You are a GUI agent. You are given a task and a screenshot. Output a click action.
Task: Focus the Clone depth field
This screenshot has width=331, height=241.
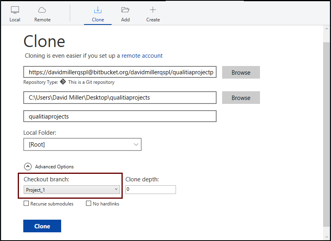pyautogui.click(x=151, y=190)
